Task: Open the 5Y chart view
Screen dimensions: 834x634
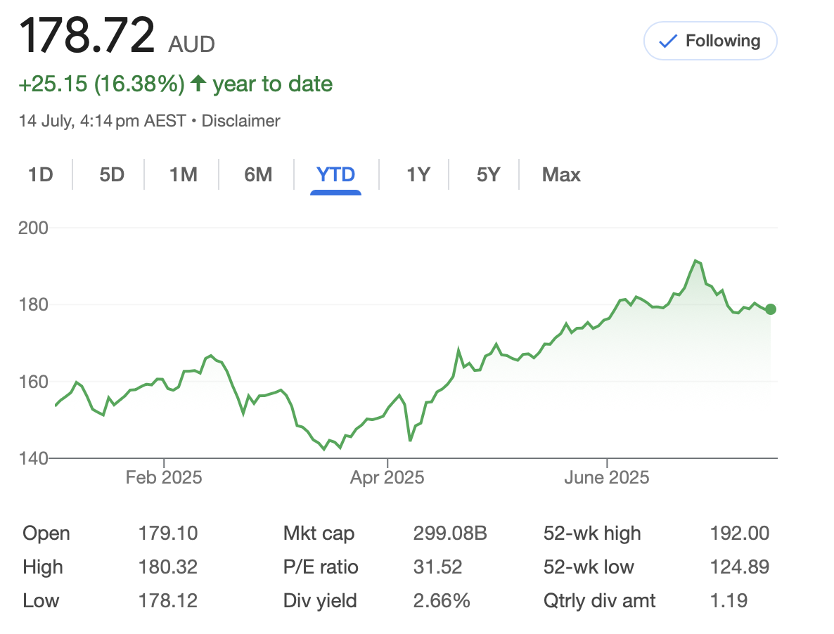Action: click(488, 174)
